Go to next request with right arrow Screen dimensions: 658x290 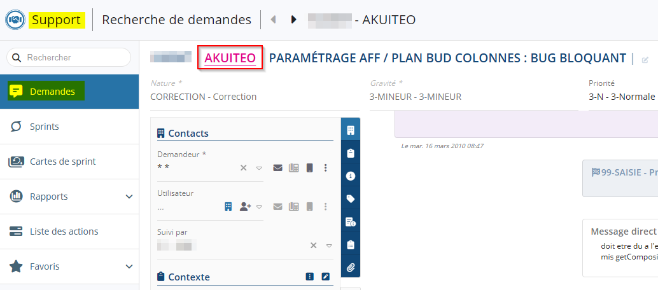(293, 20)
